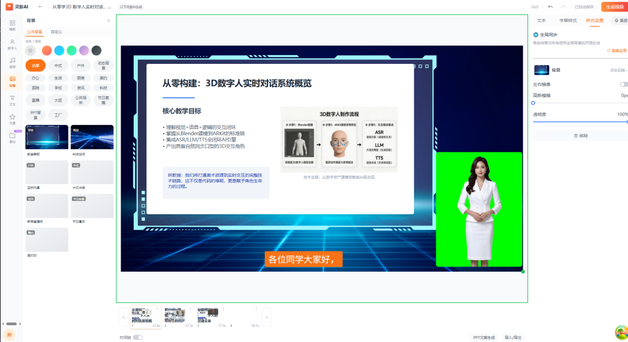This screenshot has height=342, width=628.
Task: Toggle the 左右镜像 mirror switch
Action: pos(623,84)
